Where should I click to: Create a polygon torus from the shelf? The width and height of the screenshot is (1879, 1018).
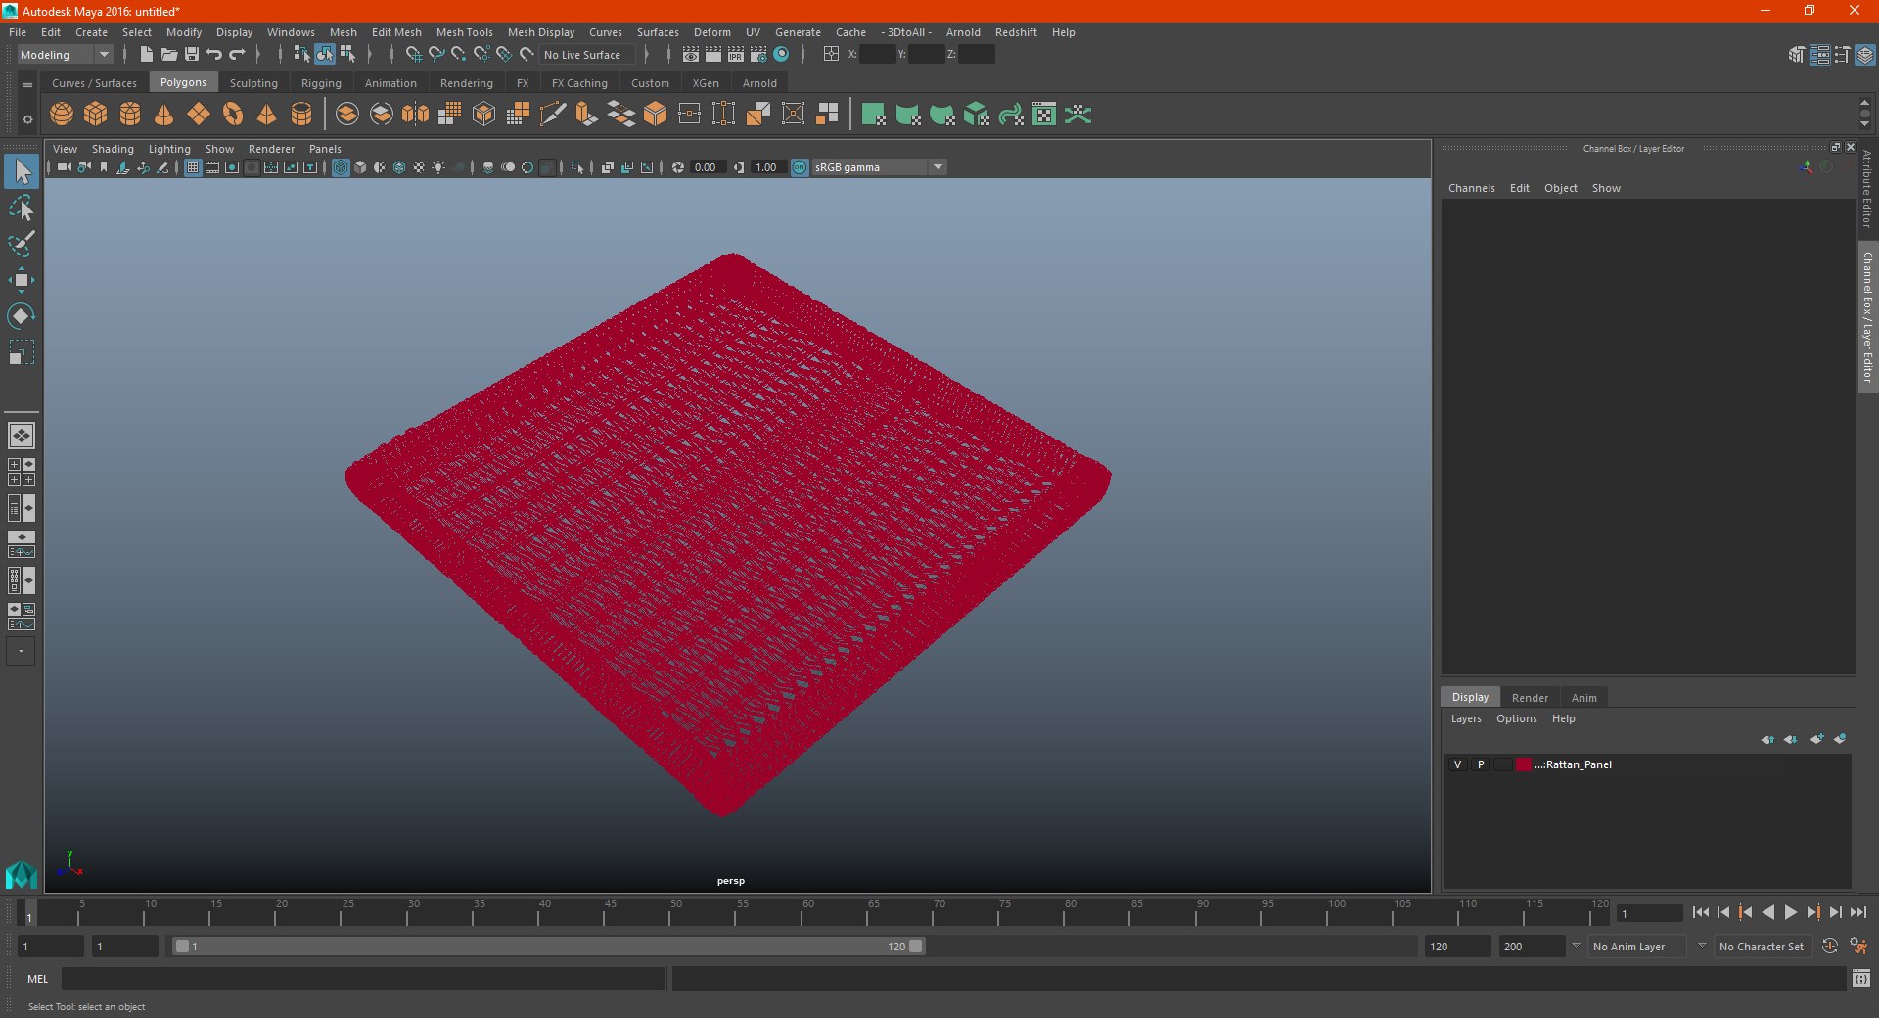[x=233, y=115]
